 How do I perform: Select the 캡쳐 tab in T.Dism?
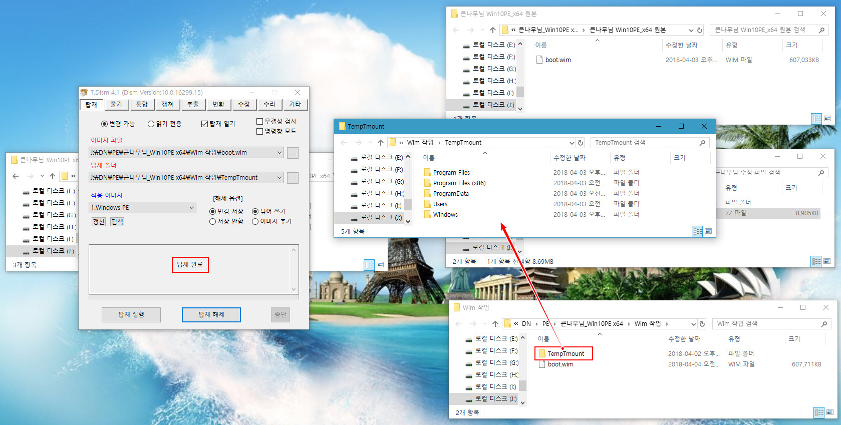[x=167, y=104]
